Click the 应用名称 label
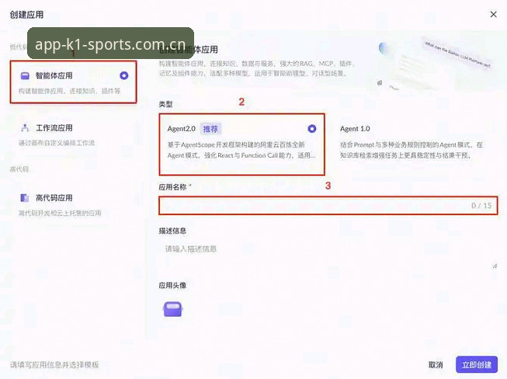 (172, 187)
